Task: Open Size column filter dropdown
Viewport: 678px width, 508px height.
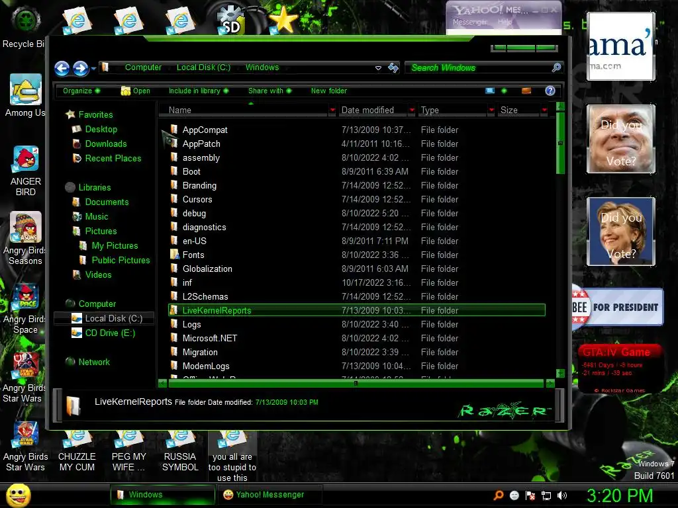Action: pyautogui.click(x=544, y=110)
